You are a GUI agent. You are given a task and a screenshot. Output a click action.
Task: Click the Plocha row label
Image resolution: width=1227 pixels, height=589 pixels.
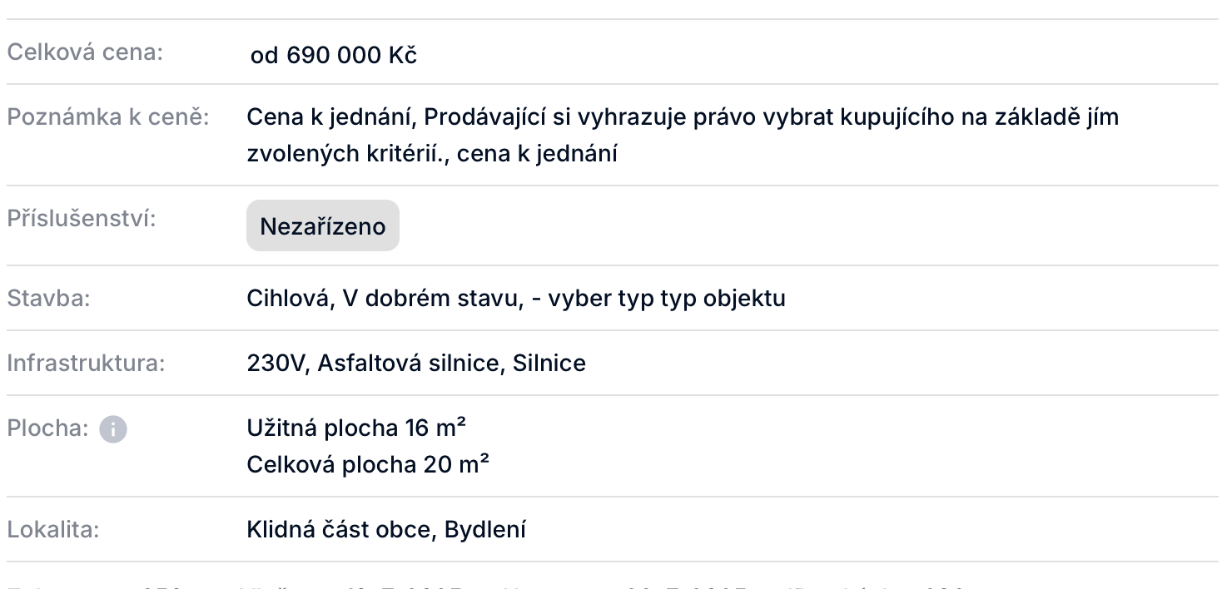[47, 428]
